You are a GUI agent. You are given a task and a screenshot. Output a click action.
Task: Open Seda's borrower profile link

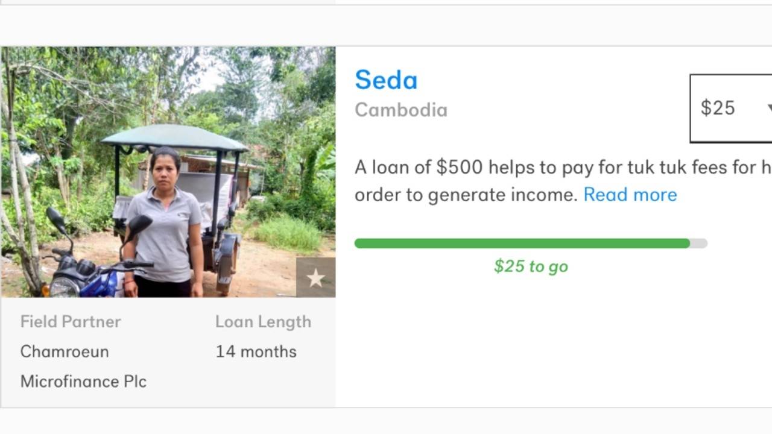click(386, 80)
